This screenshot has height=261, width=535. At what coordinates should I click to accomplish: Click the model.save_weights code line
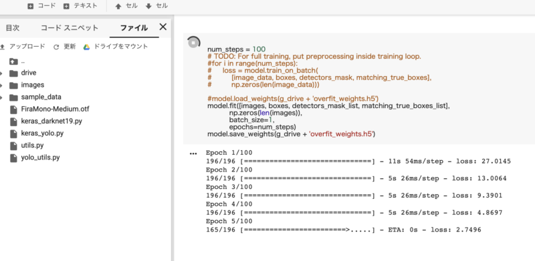point(292,134)
